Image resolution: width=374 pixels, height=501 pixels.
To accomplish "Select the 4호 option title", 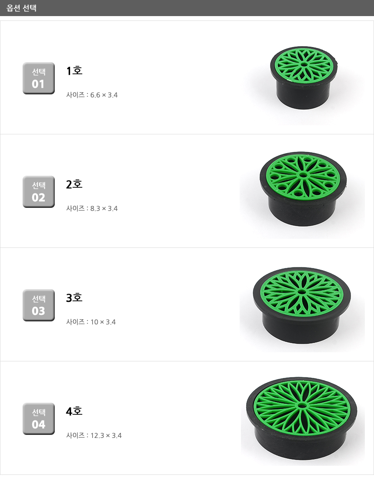I will [x=74, y=411].
